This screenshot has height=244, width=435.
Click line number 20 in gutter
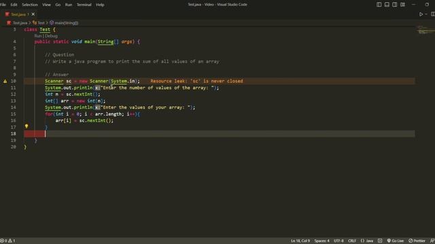click(x=14, y=147)
